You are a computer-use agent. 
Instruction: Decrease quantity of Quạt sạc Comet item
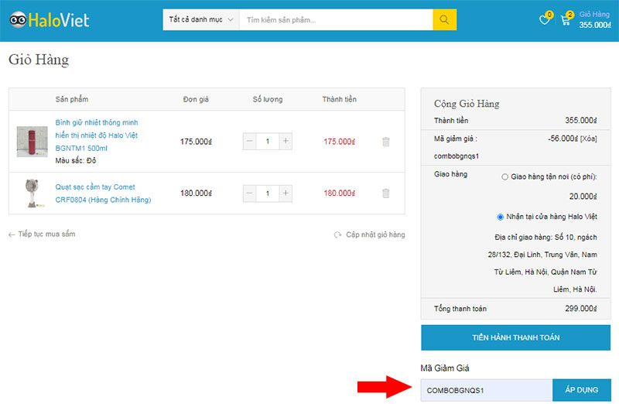click(249, 193)
